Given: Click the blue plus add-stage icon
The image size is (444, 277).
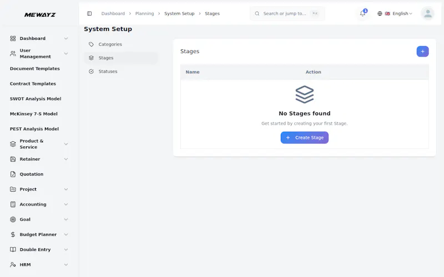Looking at the screenshot, I should tap(422, 52).
